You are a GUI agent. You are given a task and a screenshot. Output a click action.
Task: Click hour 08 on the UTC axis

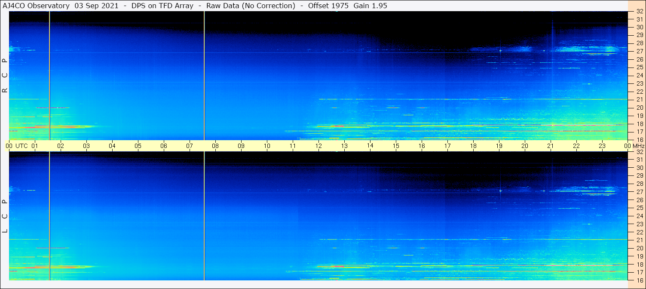click(215, 146)
